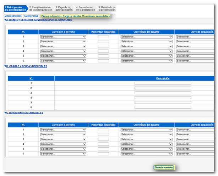Open row 1 Clave bien o derecho dropdown in section A
The image size is (218, 176).
coord(63,37)
